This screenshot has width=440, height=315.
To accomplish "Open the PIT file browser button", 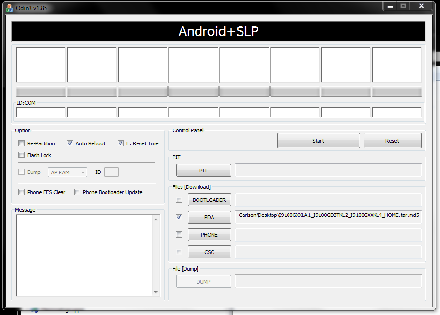I will pos(204,171).
